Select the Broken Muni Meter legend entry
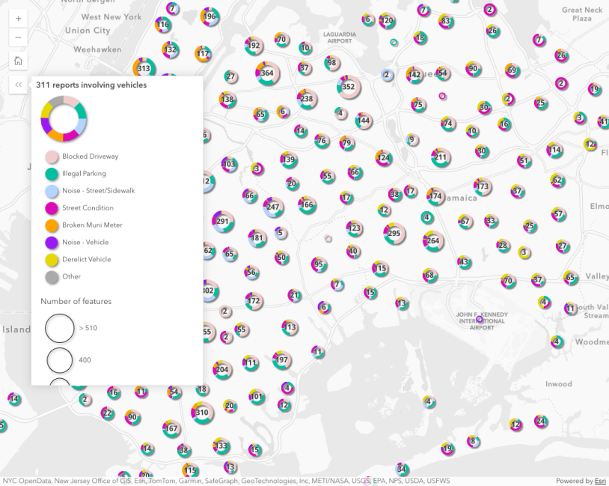609x486 pixels. tap(91, 225)
